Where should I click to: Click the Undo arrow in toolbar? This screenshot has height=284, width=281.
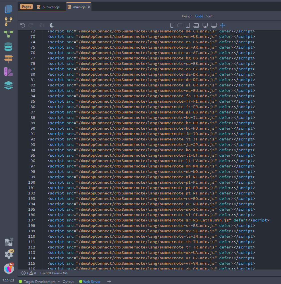[x=23, y=25]
